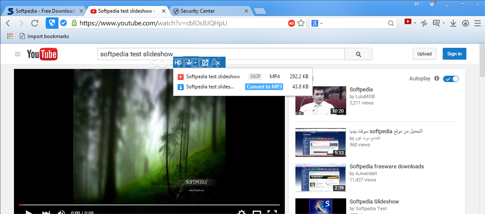Click the YouTube search input field
Screen dimensions: 485x214
click(221, 54)
